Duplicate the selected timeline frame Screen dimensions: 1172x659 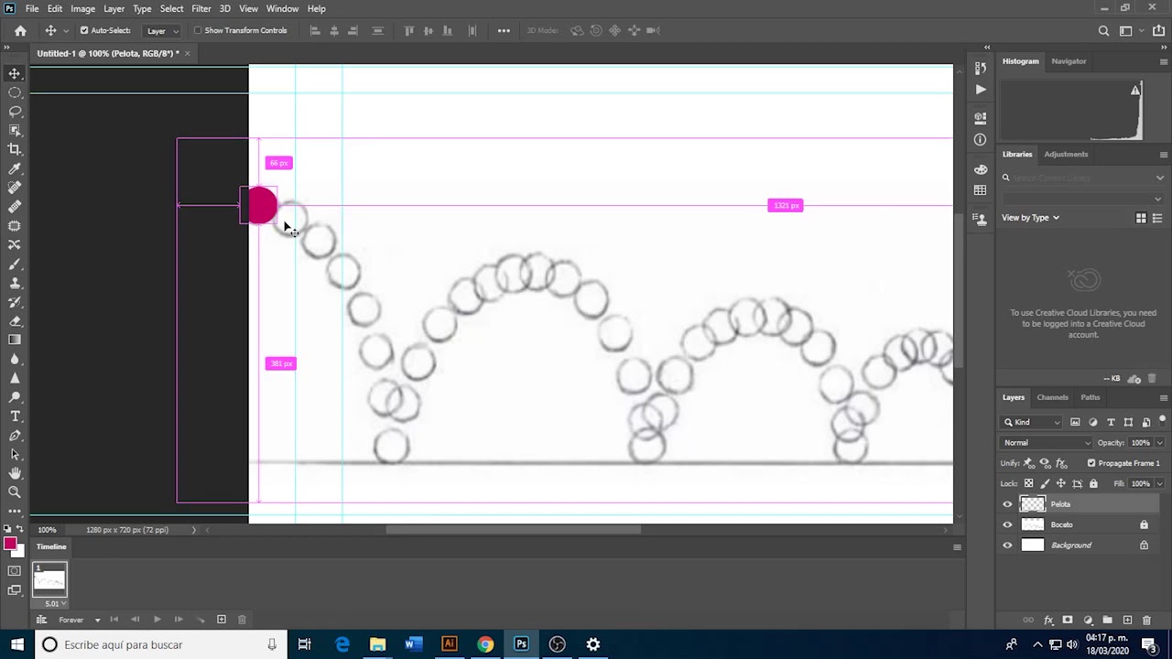click(x=222, y=620)
